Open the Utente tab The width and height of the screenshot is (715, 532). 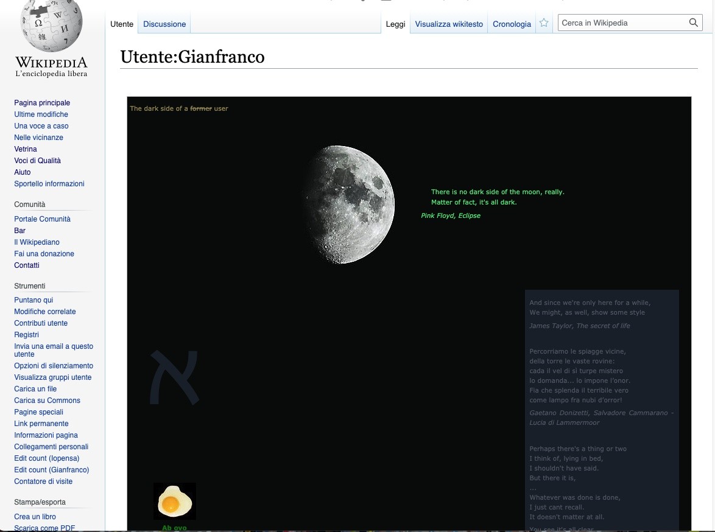pyautogui.click(x=122, y=24)
